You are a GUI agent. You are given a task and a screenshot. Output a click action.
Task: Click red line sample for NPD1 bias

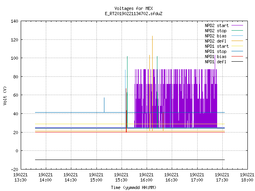(237, 57)
